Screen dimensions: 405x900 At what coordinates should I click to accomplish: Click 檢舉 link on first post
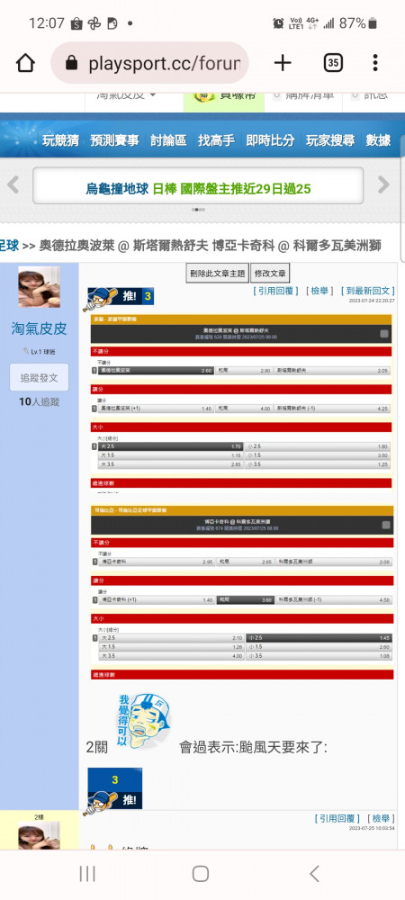[x=319, y=291]
